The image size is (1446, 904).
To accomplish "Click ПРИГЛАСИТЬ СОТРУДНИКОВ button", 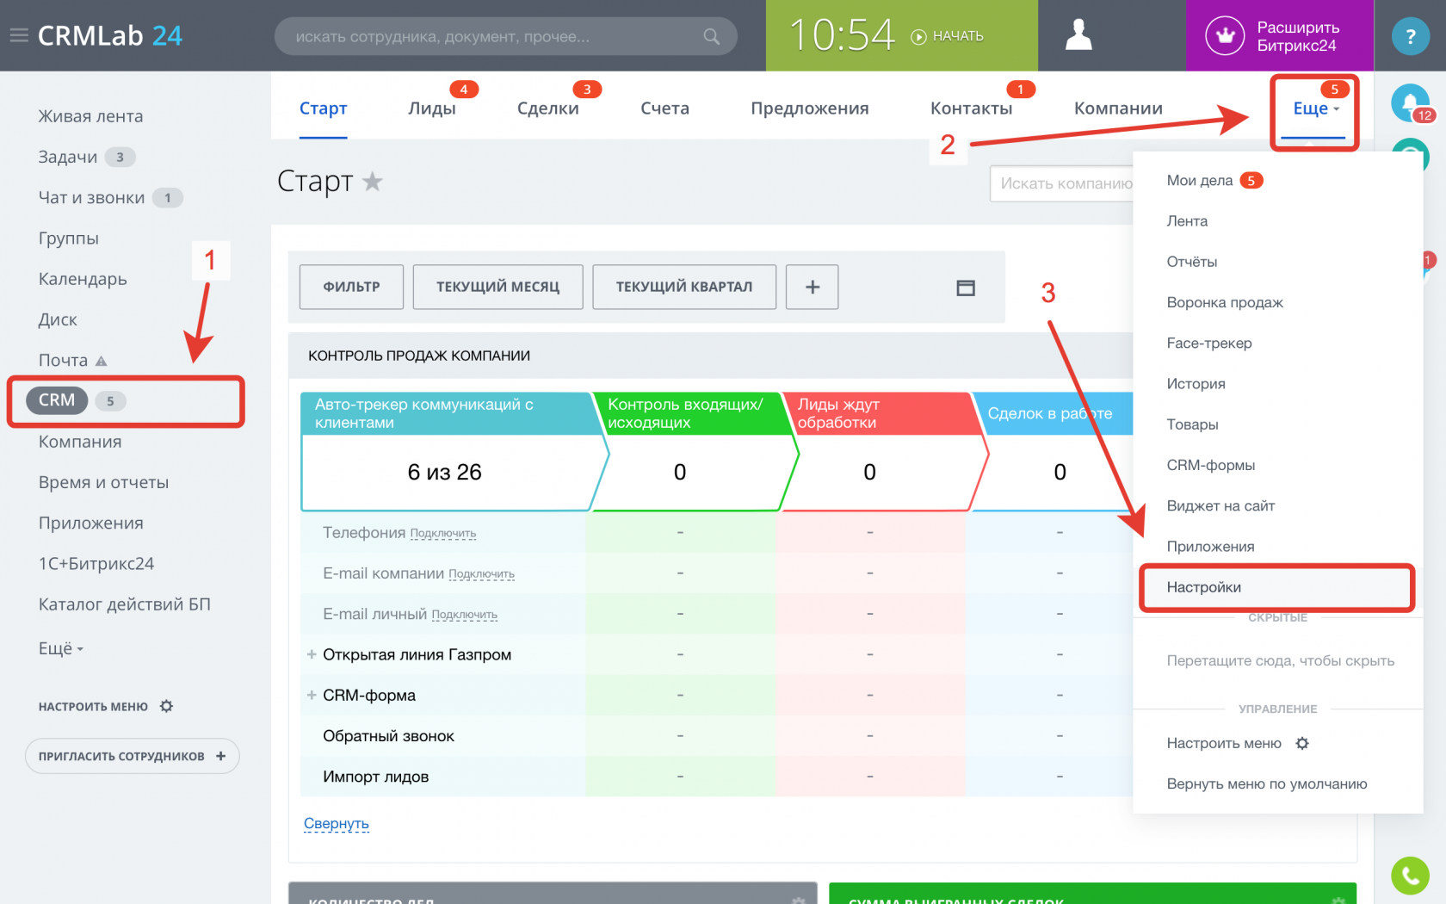I will click(x=132, y=756).
